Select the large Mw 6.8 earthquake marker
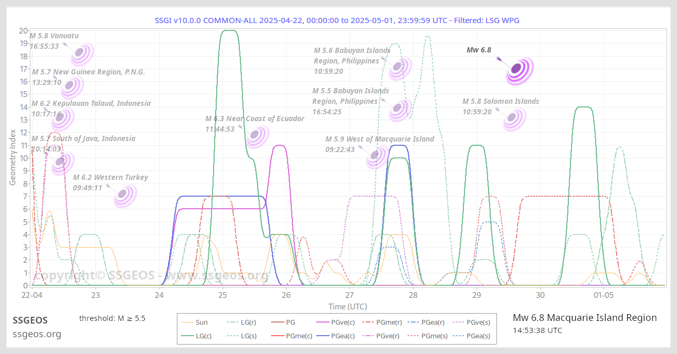This screenshot has width=677, height=354. coord(518,69)
